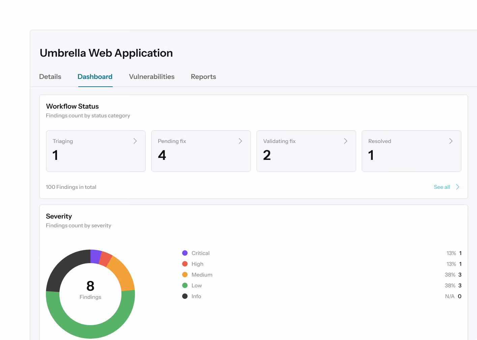The image size is (477, 340).
Task: Click the Critical severity label
Action: pyautogui.click(x=200, y=253)
